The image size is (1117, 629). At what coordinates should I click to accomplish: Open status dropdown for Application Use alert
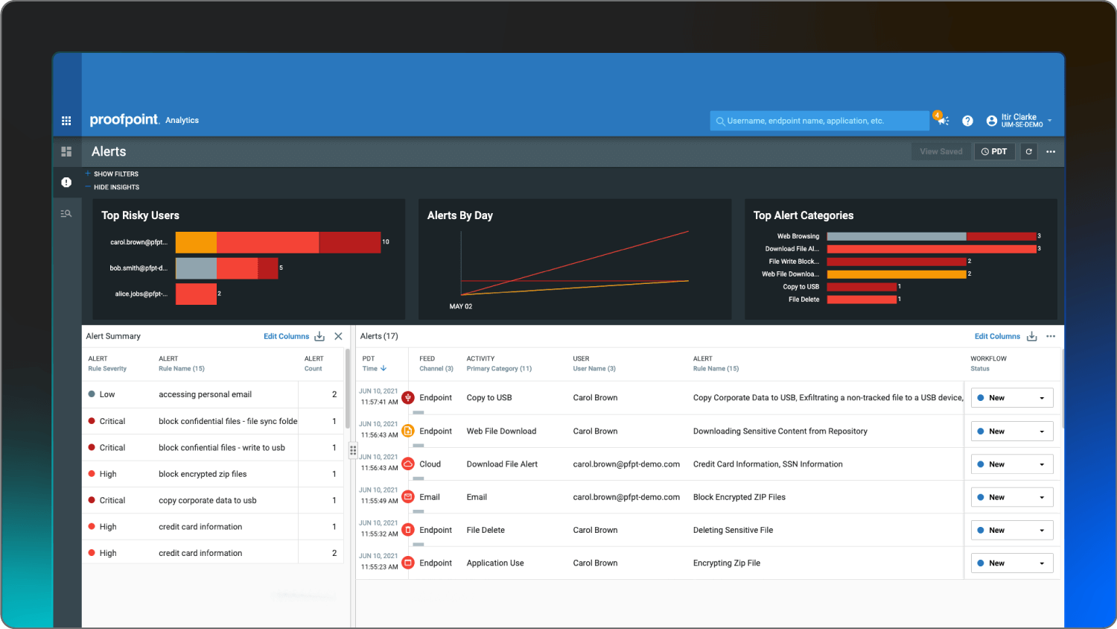[1012, 563]
